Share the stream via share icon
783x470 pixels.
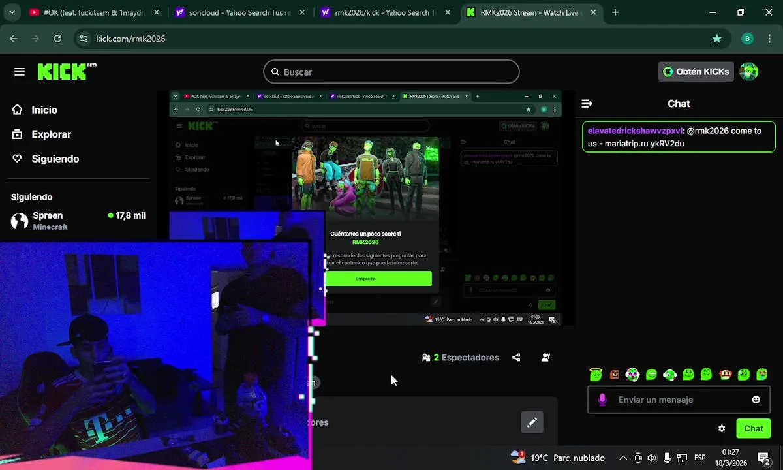coord(516,357)
